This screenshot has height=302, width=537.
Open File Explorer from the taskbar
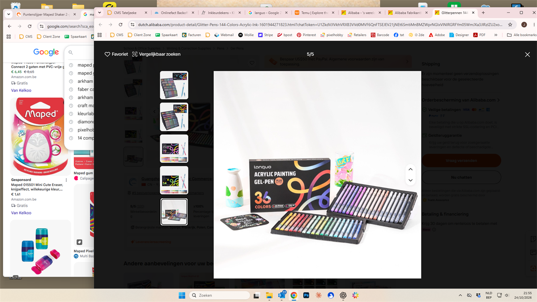pyautogui.click(x=269, y=295)
